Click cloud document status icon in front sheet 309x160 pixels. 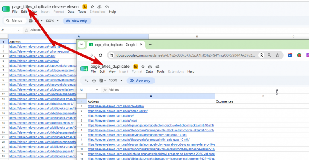pos(157,66)
